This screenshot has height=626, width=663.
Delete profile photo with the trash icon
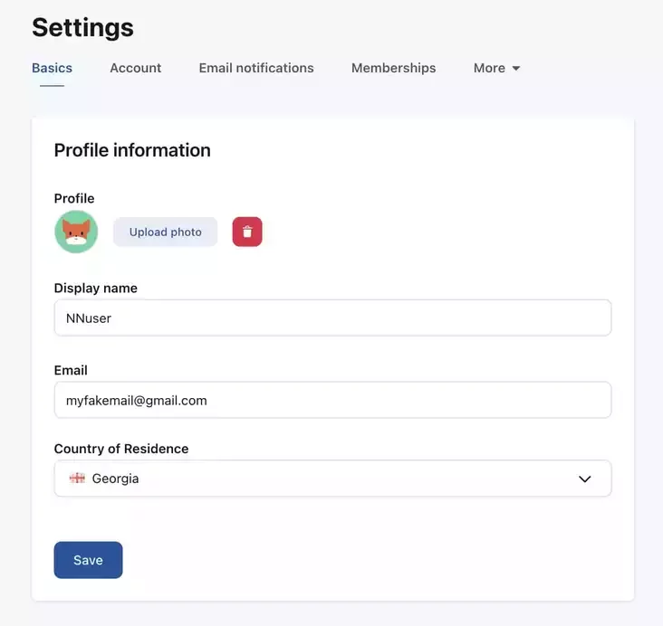(247, 232)
